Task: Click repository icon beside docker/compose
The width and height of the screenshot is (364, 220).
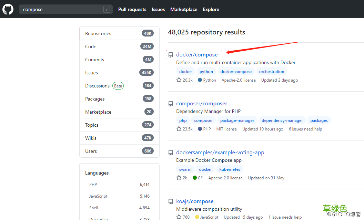Action: click(x=171, y=55)
